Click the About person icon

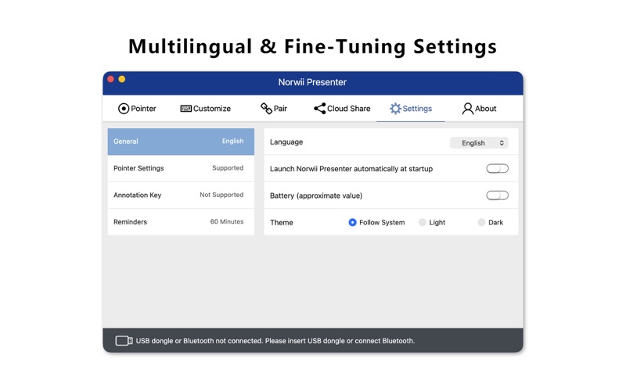click(x=467, y=109)
